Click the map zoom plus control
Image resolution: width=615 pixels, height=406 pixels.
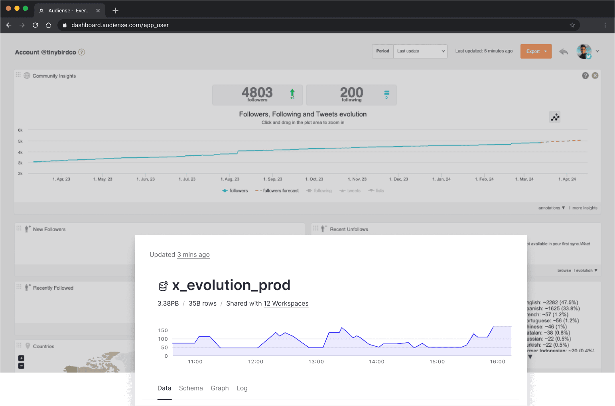click(21, 357)
